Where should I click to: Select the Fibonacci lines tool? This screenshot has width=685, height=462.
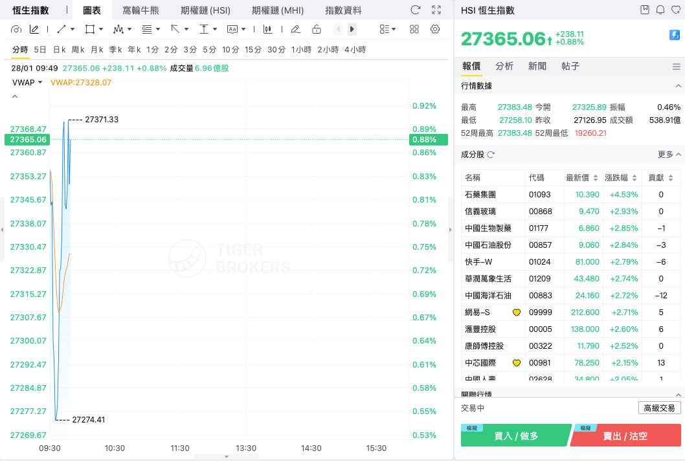pyautogui.click(x=147, y=29)
